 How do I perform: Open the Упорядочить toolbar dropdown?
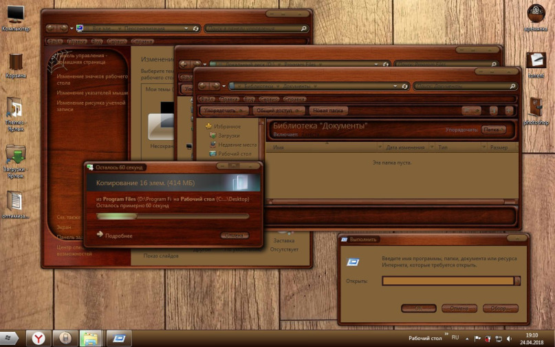224,111
